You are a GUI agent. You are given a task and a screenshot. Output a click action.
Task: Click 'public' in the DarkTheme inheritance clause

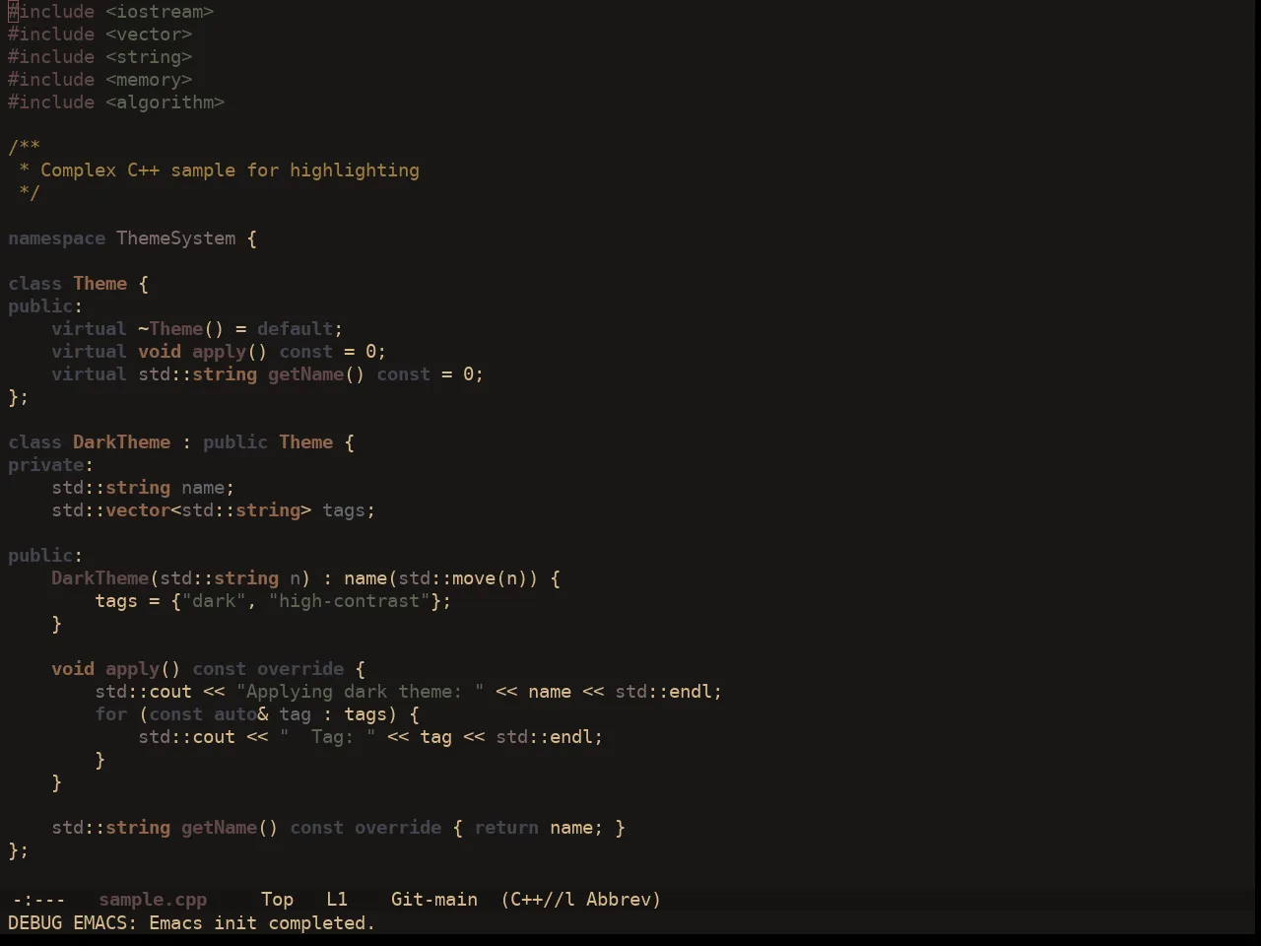[x=235, y=442]
